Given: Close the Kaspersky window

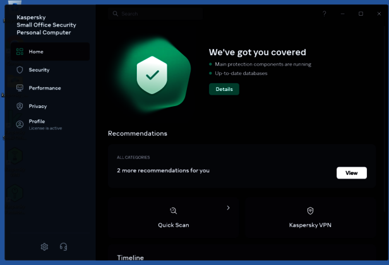Looking at the screenshot, I should (378, 13).
